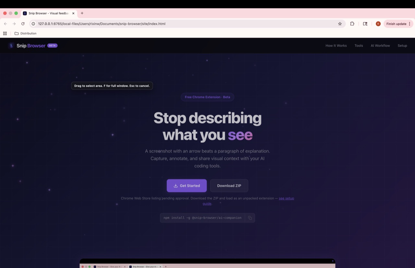Click the media control icon in the toolbar
Viewport: 415px width, 268px height.
click(x=365, y=24)
